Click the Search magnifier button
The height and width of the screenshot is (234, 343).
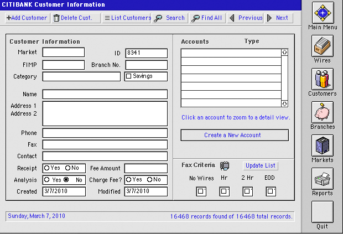pyautogui.click(x=170, y=18)
